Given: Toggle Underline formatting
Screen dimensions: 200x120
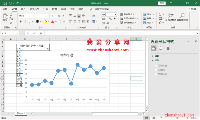Looking at the screenshot, I should pyautogui.click(x=29, y=22).
